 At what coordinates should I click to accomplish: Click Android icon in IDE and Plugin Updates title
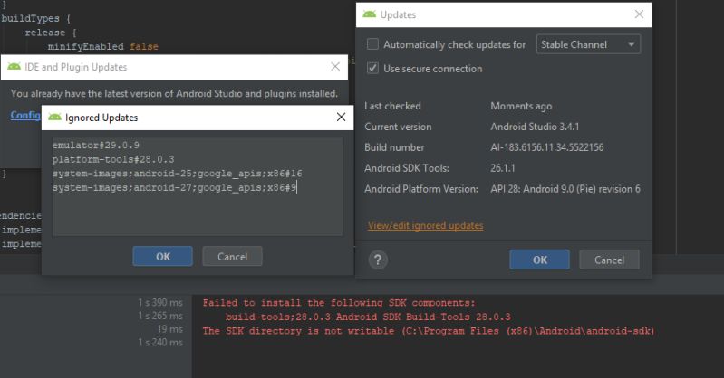14,66
